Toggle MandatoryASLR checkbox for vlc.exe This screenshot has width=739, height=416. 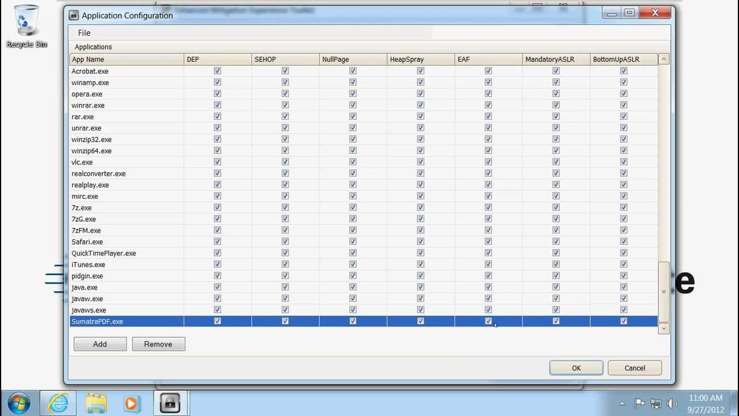pos(556,162)
